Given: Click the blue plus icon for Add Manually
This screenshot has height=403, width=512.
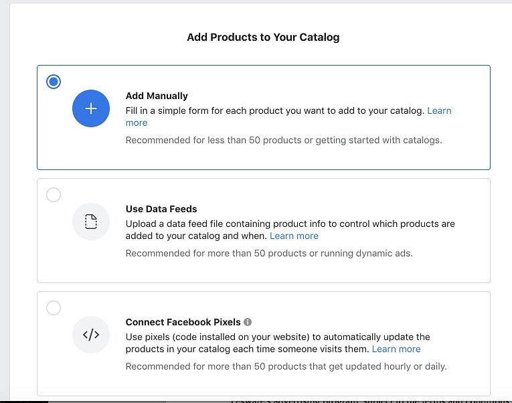Looking at the screenshot, I should tap(91, 108).
